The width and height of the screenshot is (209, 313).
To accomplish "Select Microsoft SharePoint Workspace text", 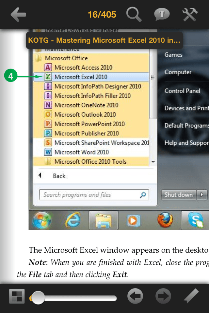I will pos(102,143).
